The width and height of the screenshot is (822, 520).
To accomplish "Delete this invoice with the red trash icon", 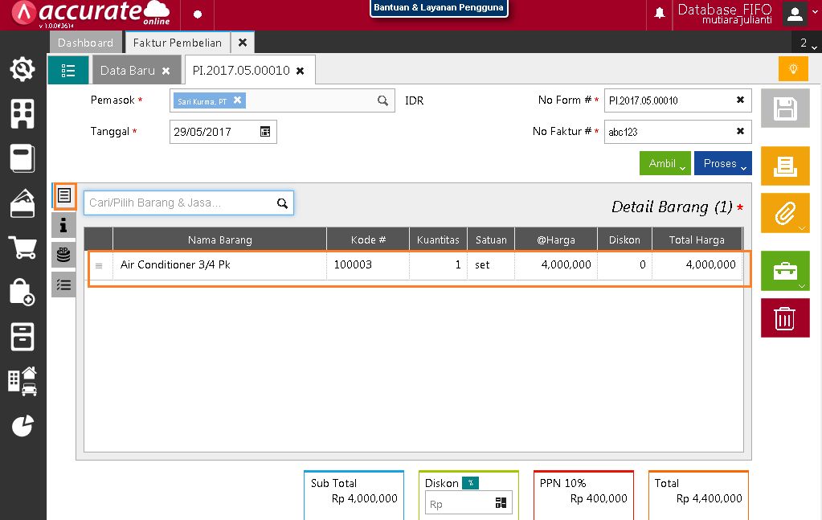I will pos(784,317).
